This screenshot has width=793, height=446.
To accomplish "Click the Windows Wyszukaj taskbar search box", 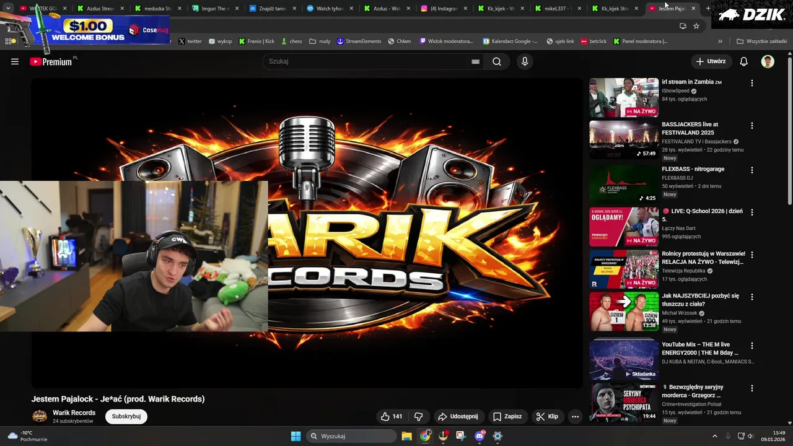I will pyautogui.click(x=351, y=436).
